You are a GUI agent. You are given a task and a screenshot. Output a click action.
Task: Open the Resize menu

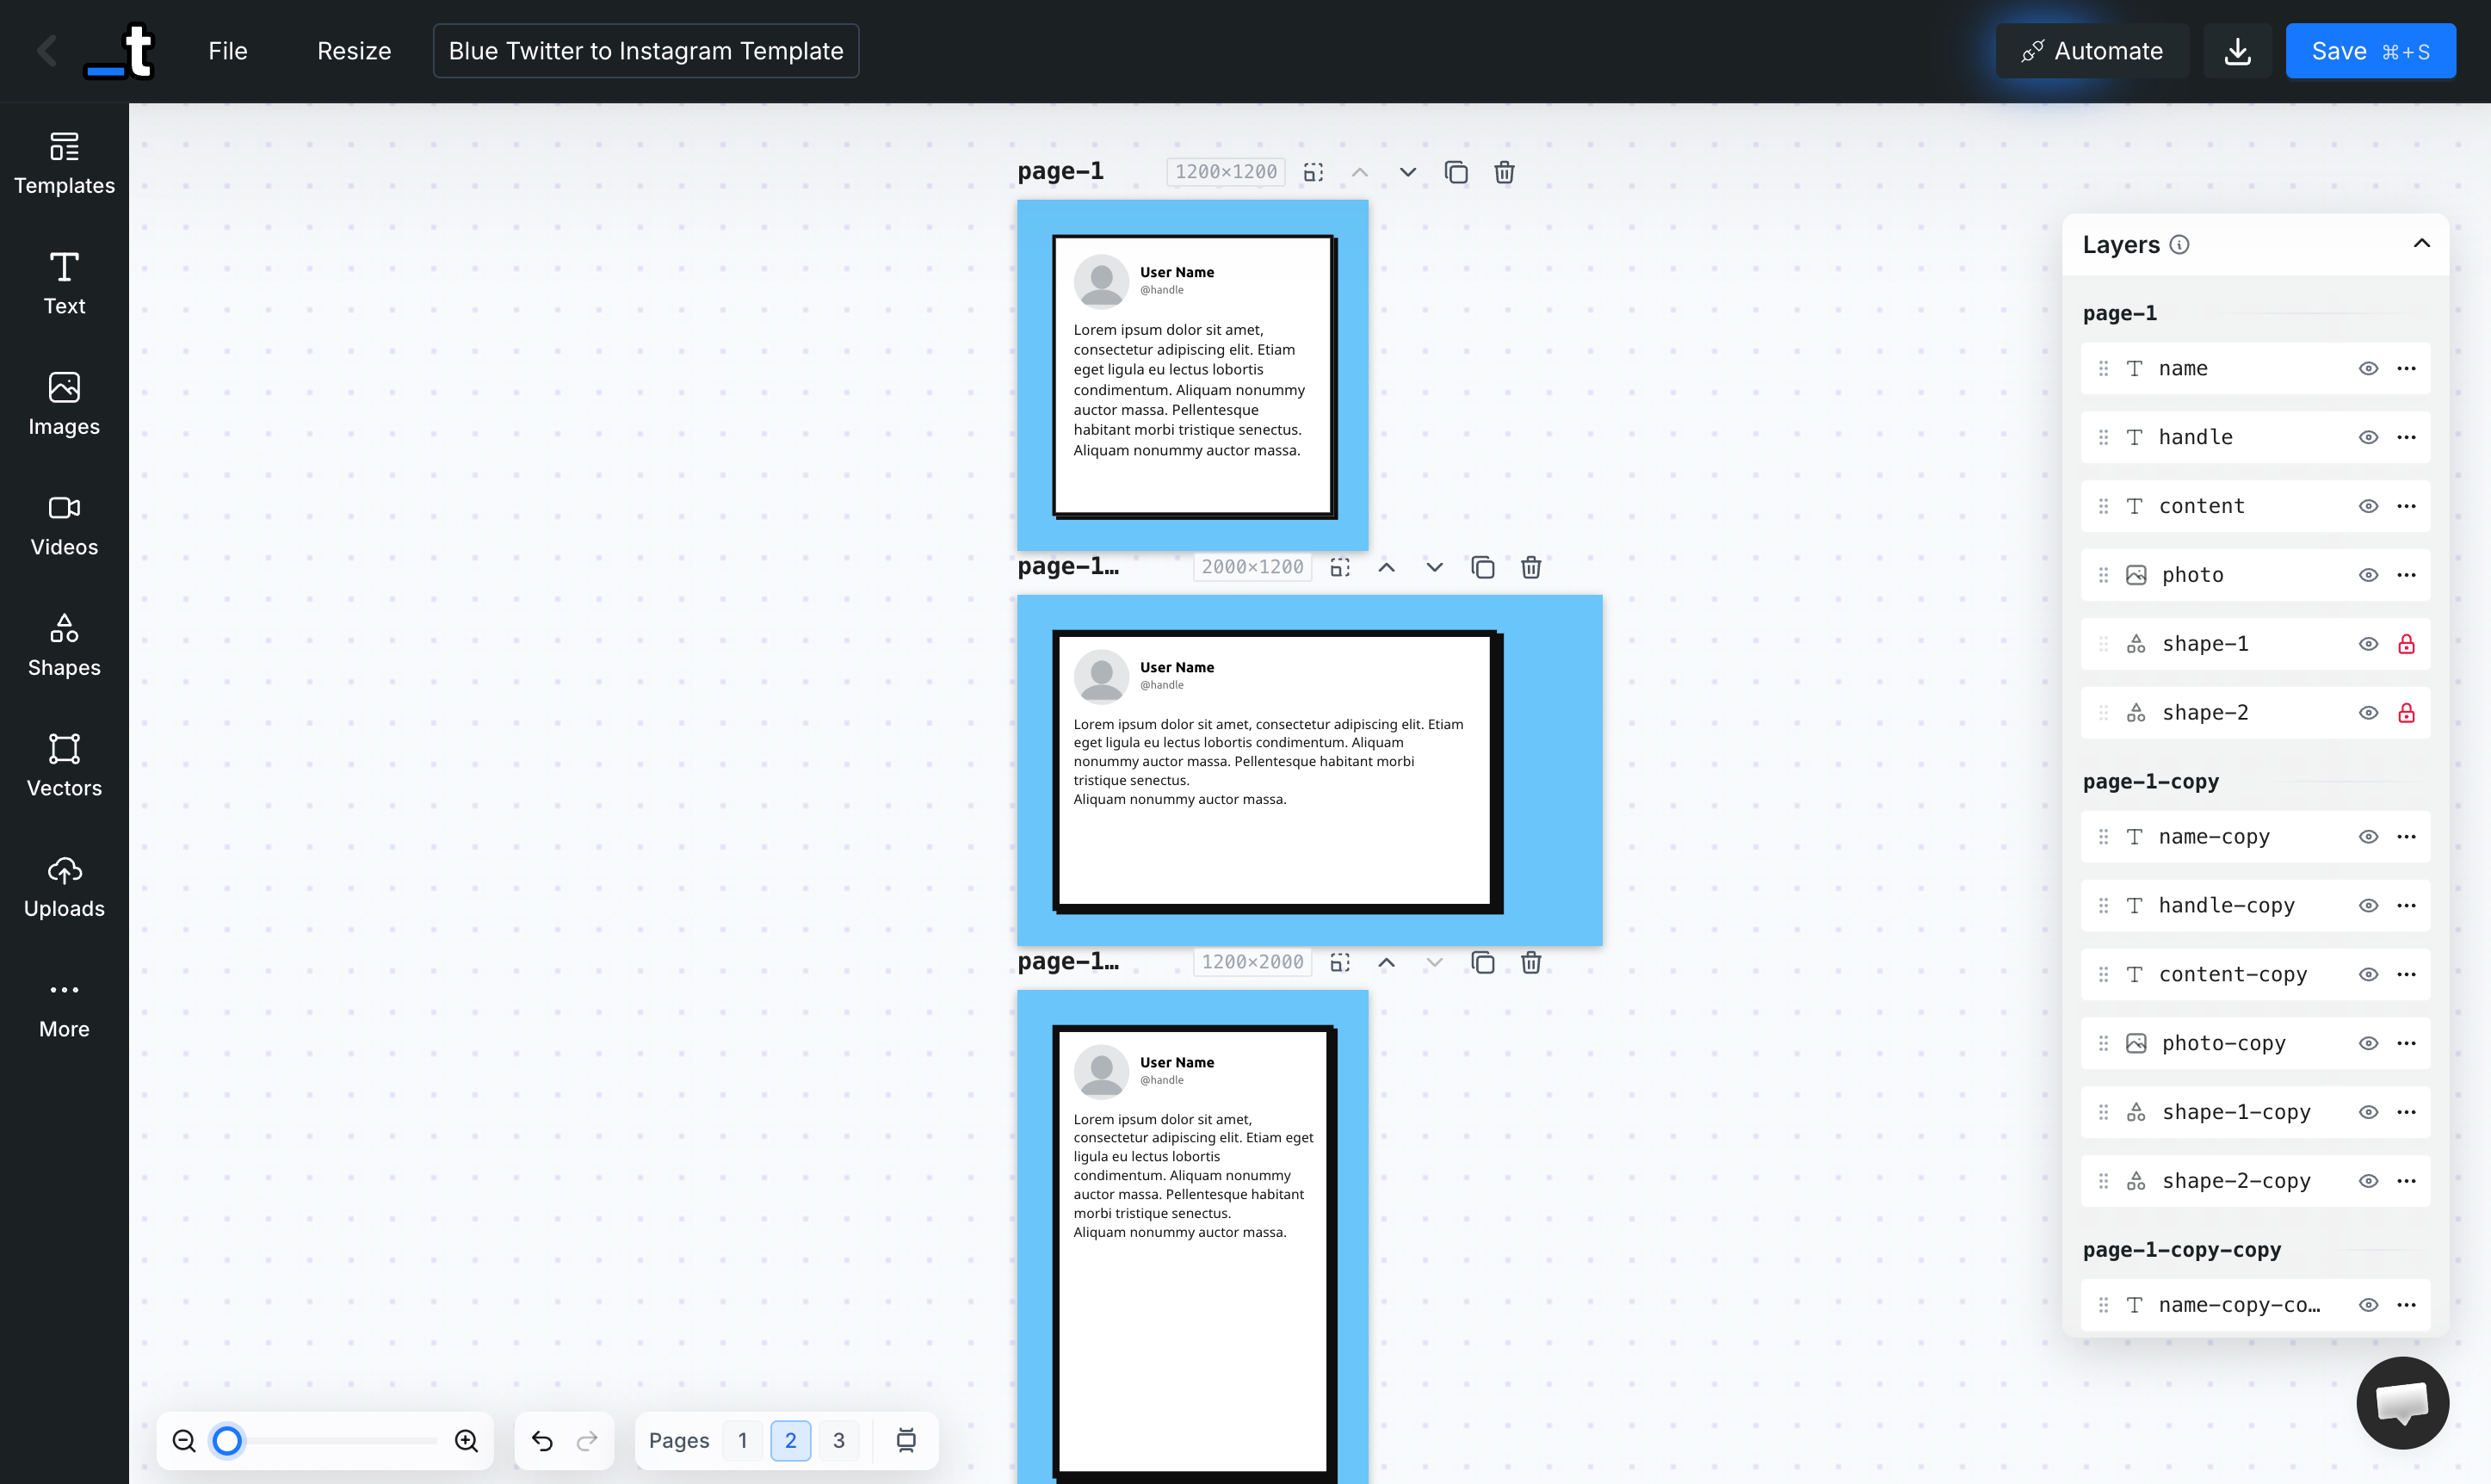(354, 51)
